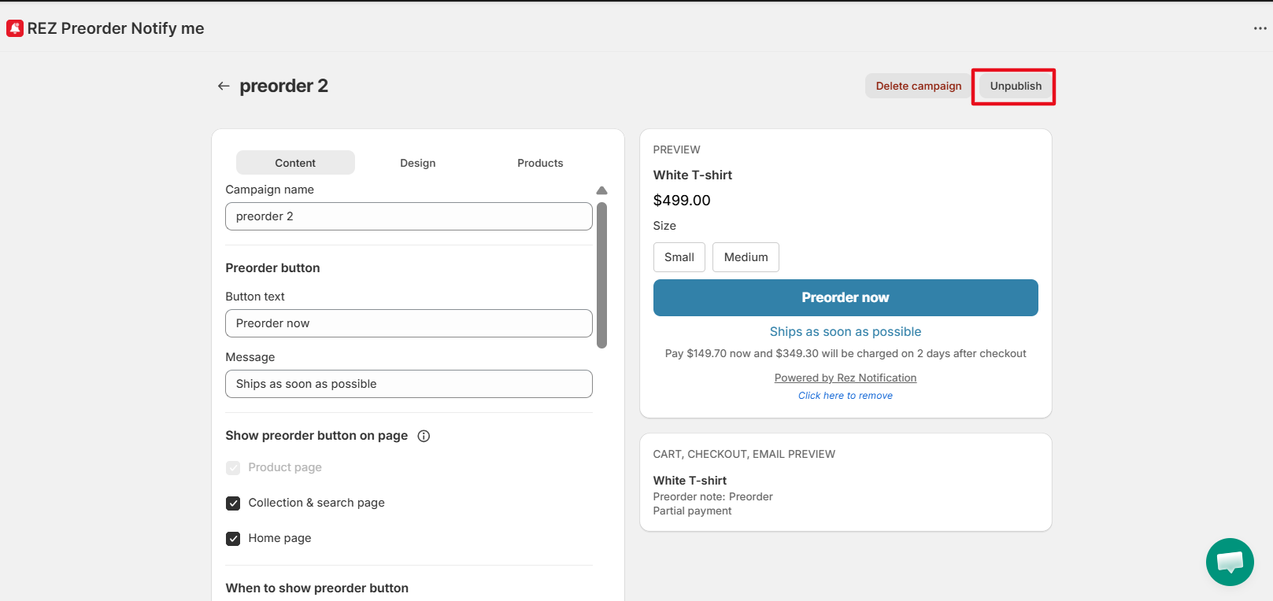Viewport: 1273px width, 601px height.
Task: Switch to the Design tab
Action: click(x=417, y=163)
